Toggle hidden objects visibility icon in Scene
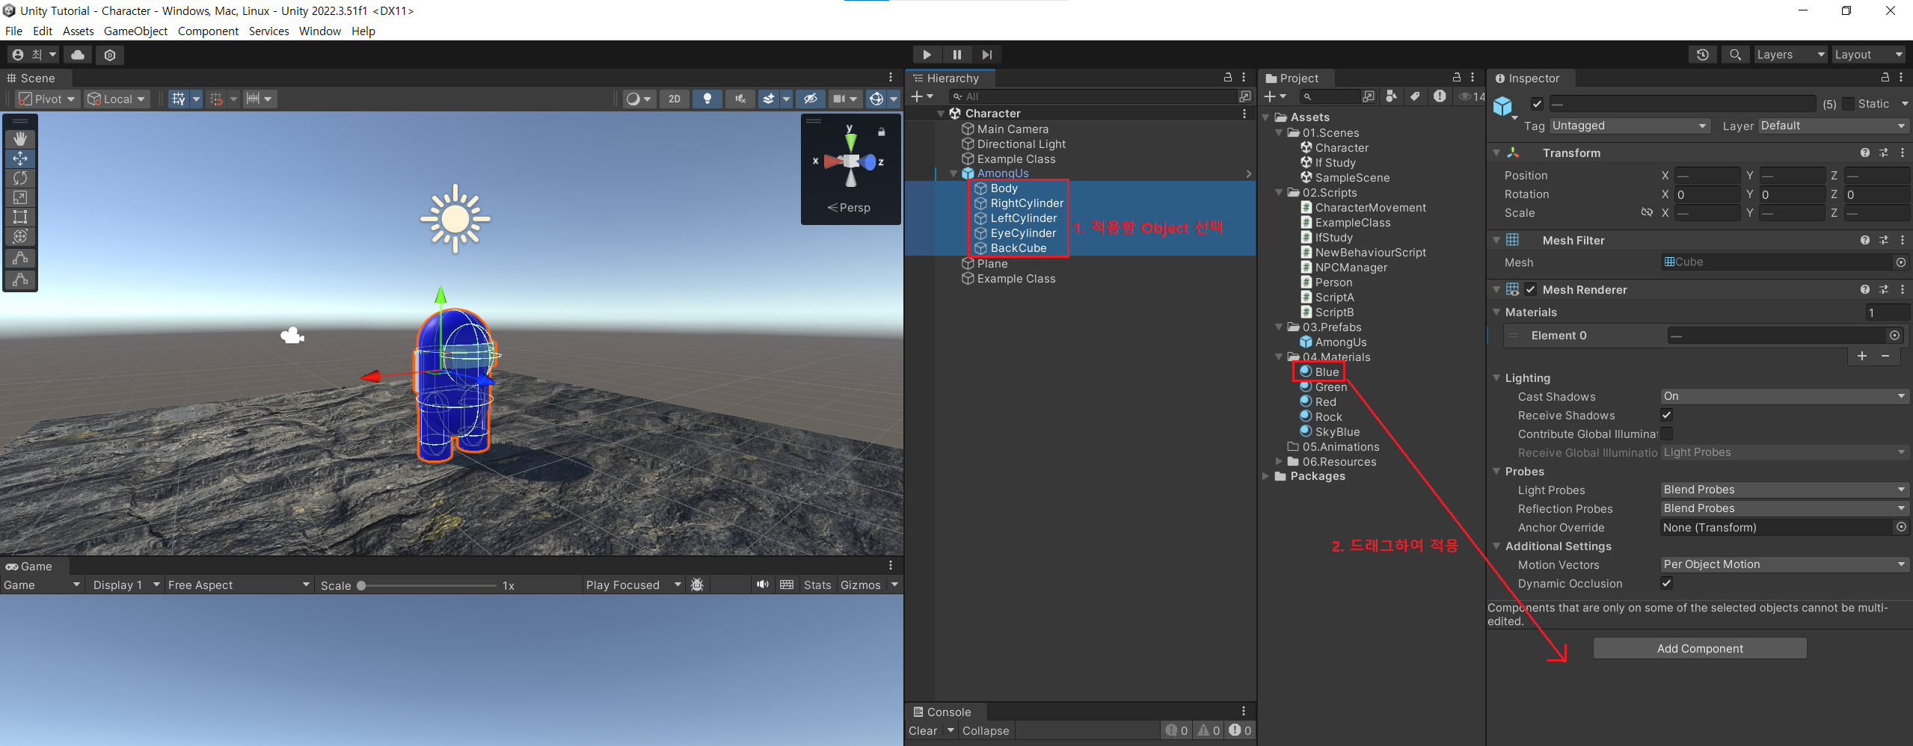The image size is (1913, 746). (x=810, y=99)
